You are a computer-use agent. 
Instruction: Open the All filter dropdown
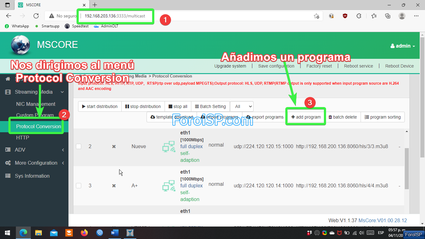241,106
